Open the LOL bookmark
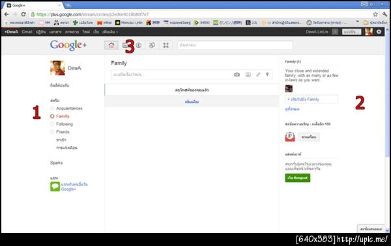The width and height of the screenshot is (391, 246). [252, 23]
